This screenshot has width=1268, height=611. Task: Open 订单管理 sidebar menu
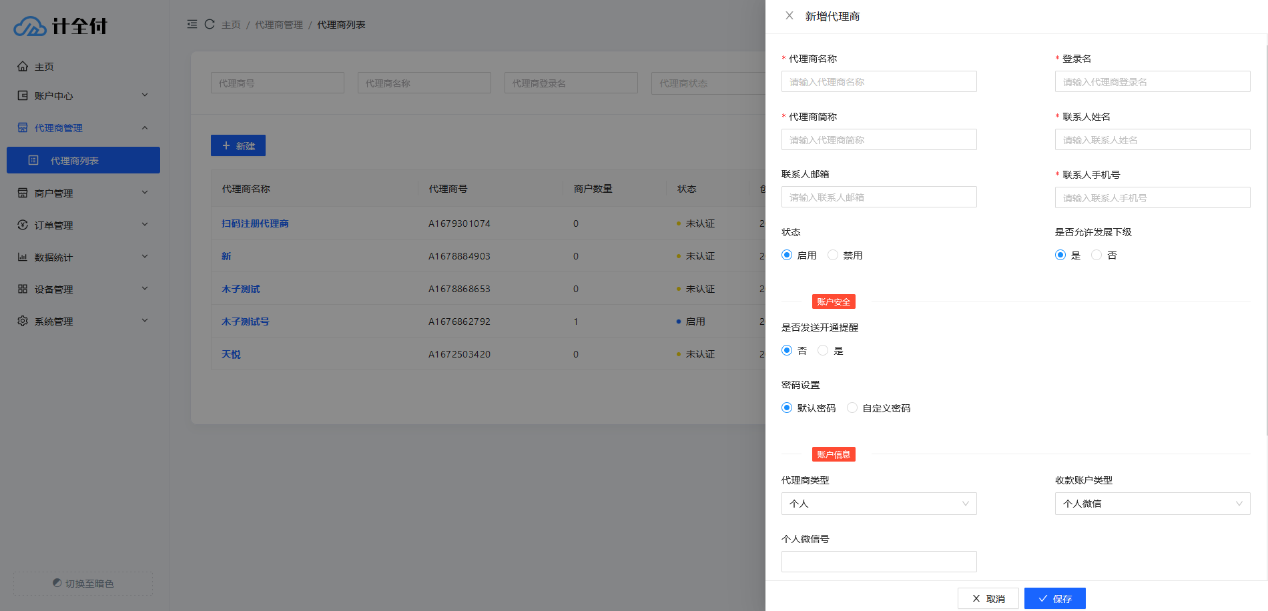(83, 225)
